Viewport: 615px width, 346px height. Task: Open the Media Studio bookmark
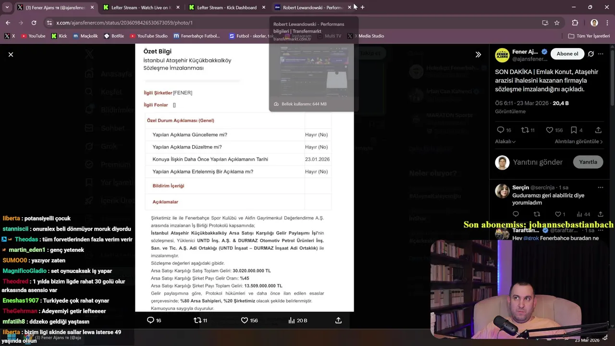(366, 36)
